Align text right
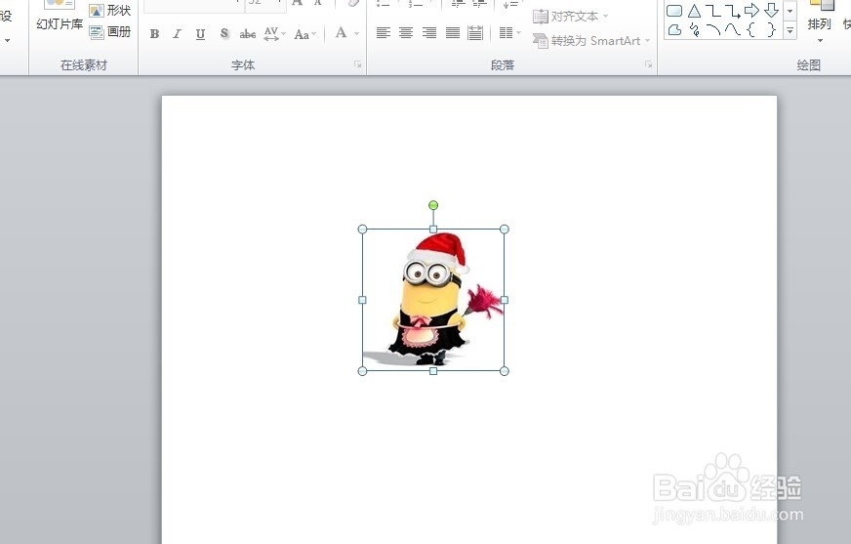 click(x=429, y=33)
